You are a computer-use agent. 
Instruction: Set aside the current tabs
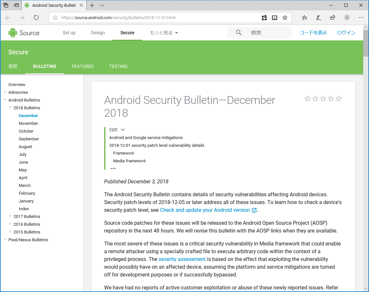click(16, 5)
